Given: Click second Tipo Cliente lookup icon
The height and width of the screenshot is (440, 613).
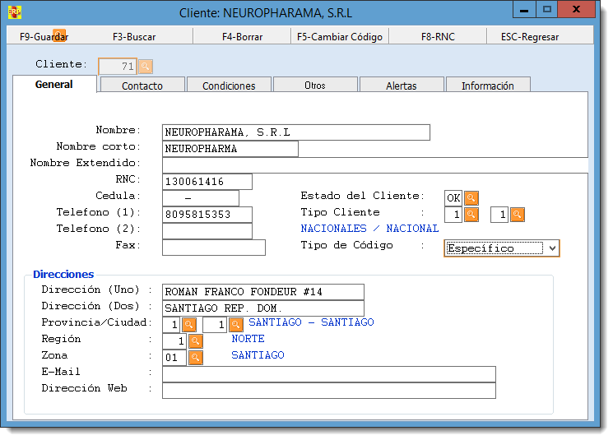Looking at the screenshot, I should [x=517, y=215].
